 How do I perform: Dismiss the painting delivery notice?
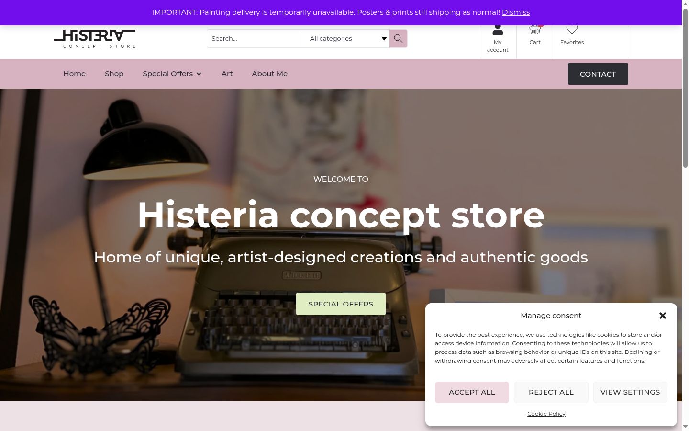(516, 12)
